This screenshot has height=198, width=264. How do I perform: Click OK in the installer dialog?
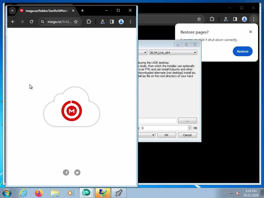click(x=167, y=135)
